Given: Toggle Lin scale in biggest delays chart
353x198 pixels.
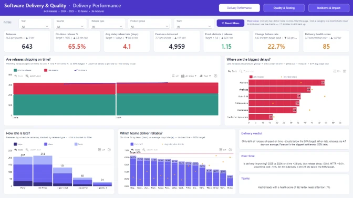Looking at the screenshot, I should [x=337, y=71].
